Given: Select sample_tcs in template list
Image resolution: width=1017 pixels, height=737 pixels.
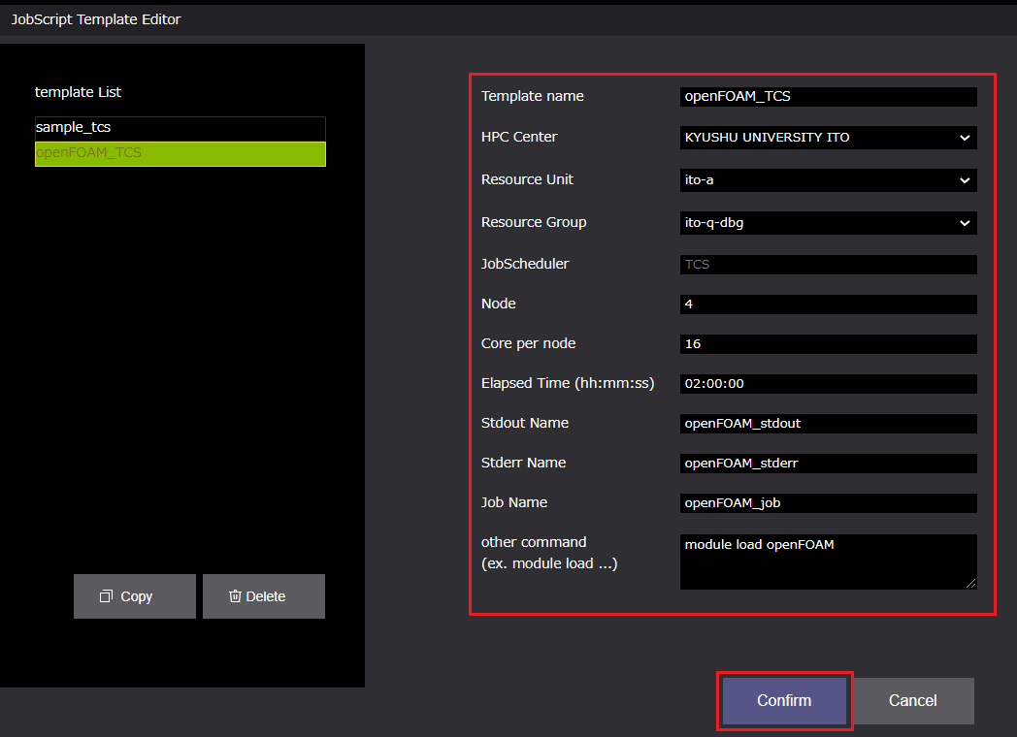Looking at the screenshot, I should (x=180, y=128).
